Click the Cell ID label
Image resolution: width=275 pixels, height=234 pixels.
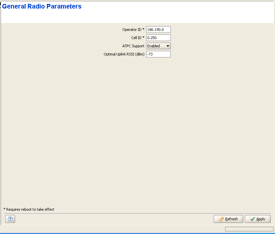tap(136, 38)
